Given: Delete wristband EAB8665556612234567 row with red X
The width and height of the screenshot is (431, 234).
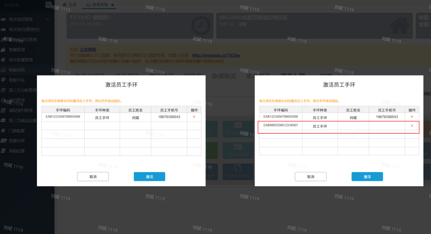Looking at the screenshot, I should tap(412, 126).
